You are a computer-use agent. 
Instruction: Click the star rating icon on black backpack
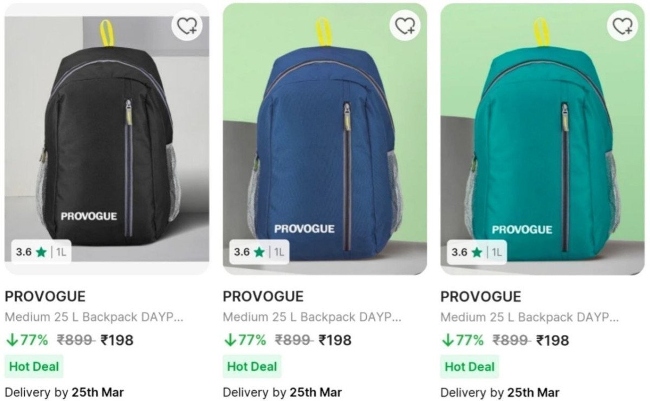(41, 252)
